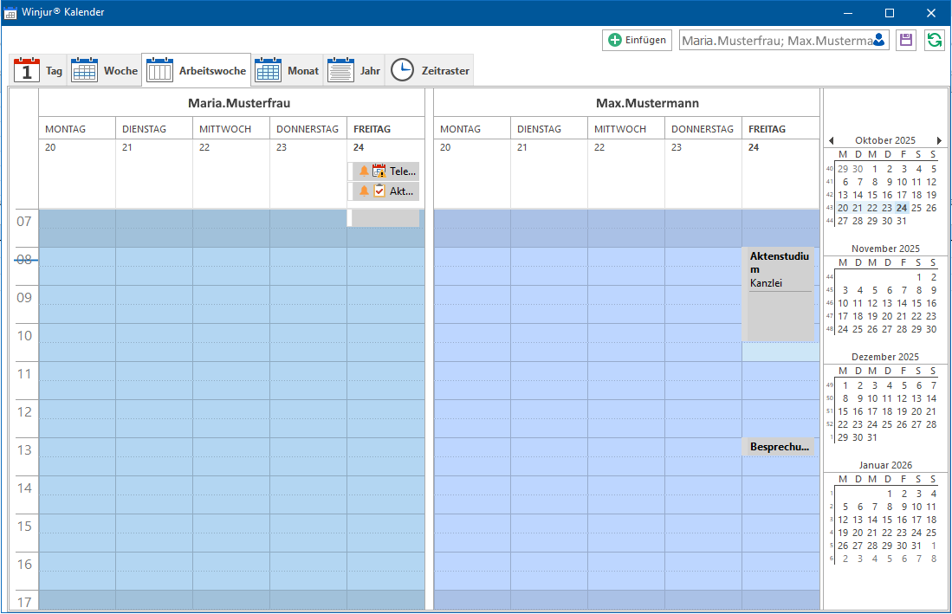Select October 31 in mini calendar
Screen dimensions: 952x614
tap(902, 221)
